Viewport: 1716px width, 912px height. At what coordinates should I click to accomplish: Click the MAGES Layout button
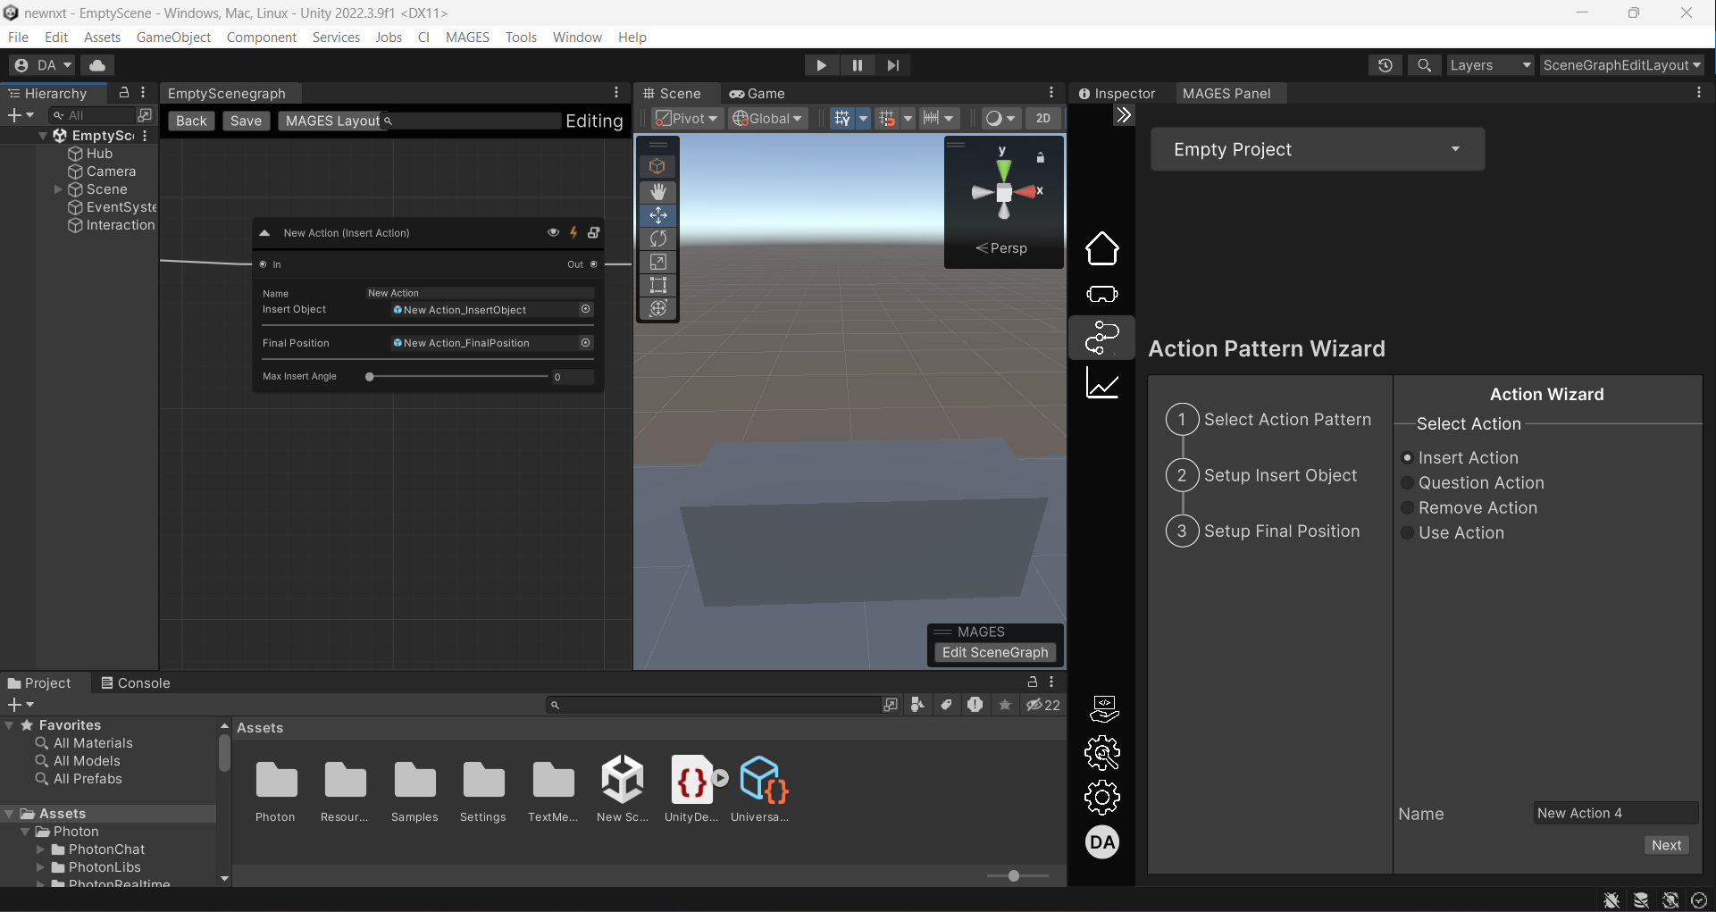332,121
